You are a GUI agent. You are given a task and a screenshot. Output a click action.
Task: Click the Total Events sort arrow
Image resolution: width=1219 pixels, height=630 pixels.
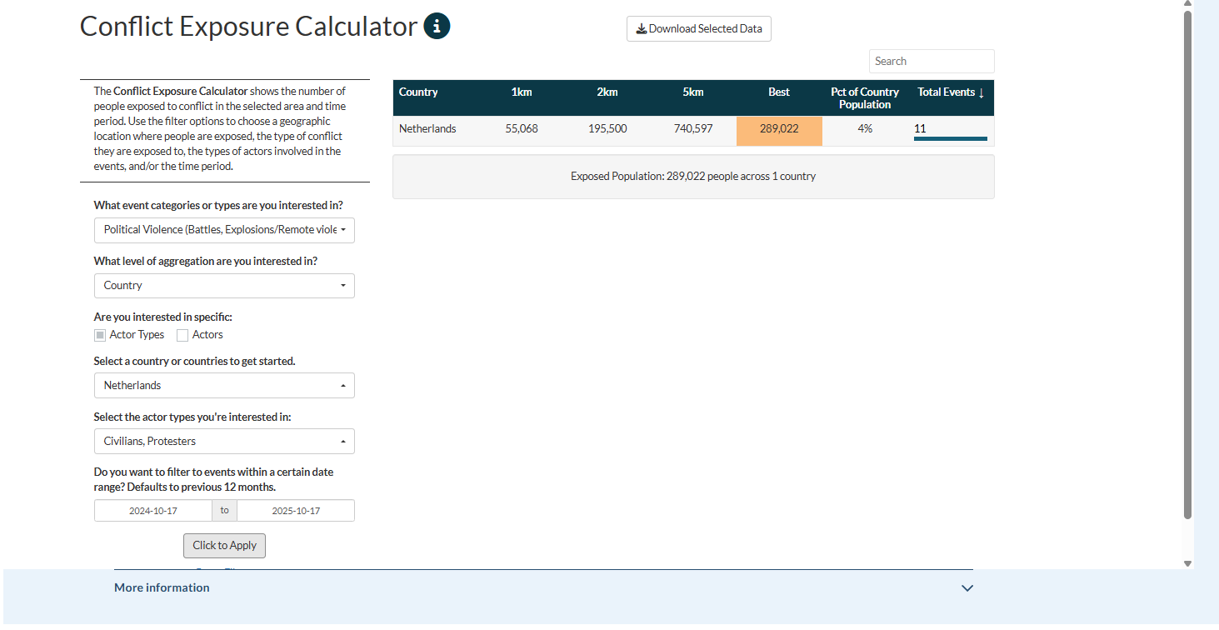click(982, 92)
